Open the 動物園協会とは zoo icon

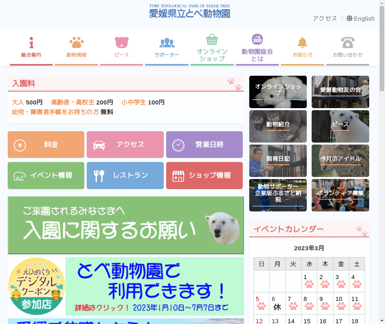(x=257, y=39)
